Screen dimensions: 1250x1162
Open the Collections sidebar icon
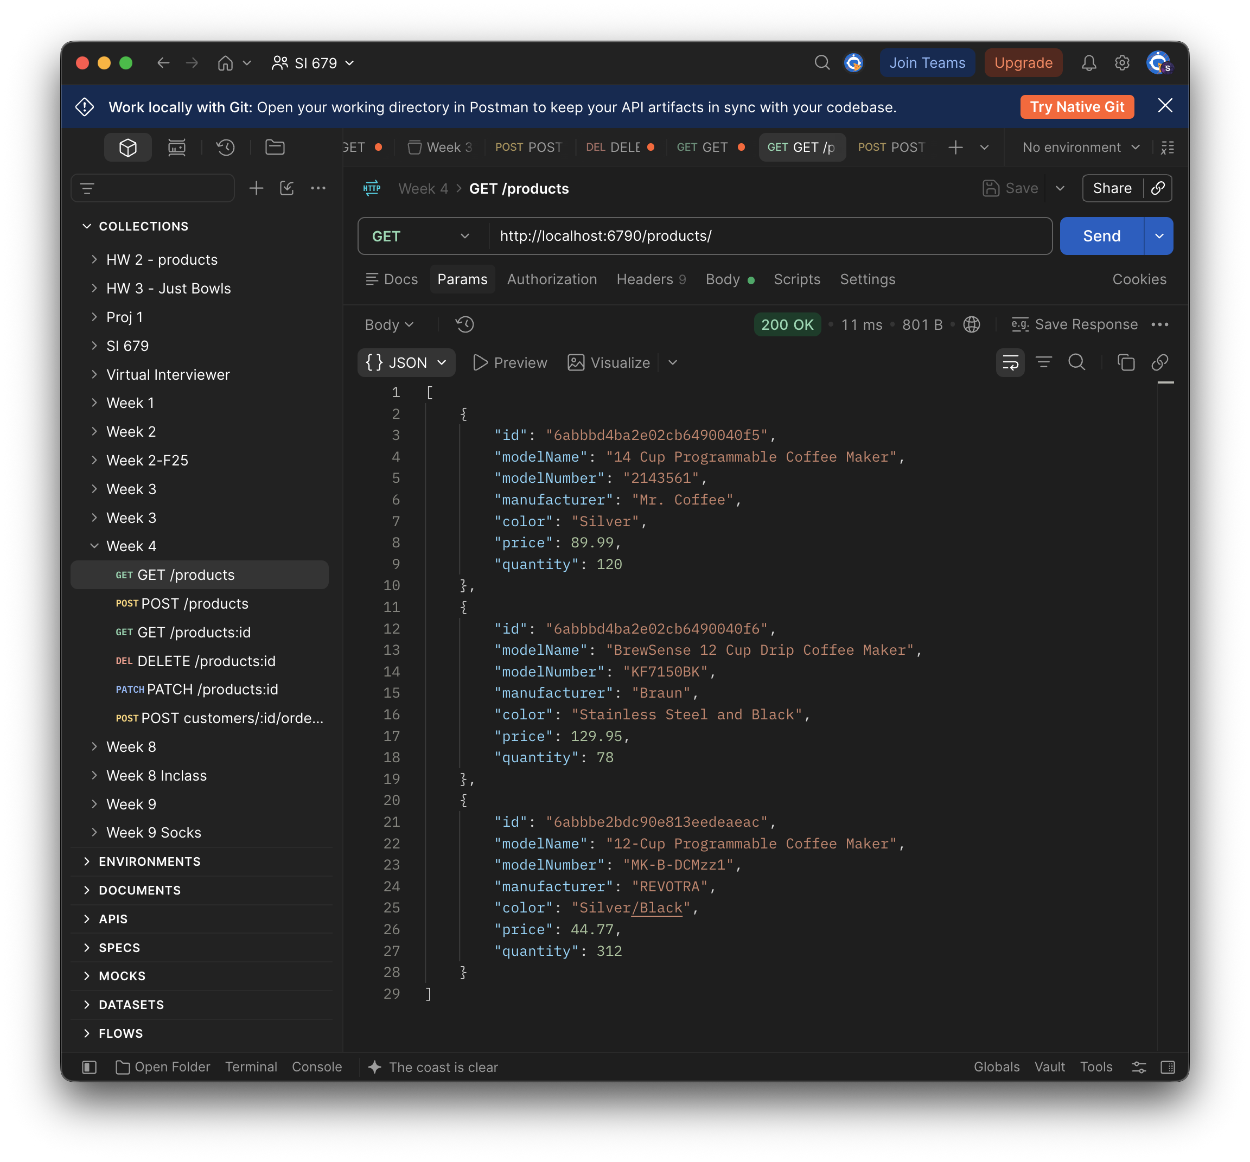pyautogui.click(x=127, y=148)
